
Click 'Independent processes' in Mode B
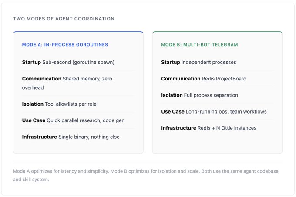[209, 62]
